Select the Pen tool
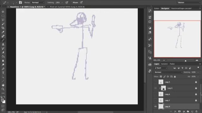This screenshot has width=202, height=113. coord(3,69)
